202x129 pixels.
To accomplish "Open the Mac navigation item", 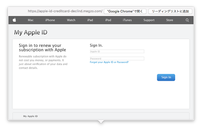I will click(31, 20).
